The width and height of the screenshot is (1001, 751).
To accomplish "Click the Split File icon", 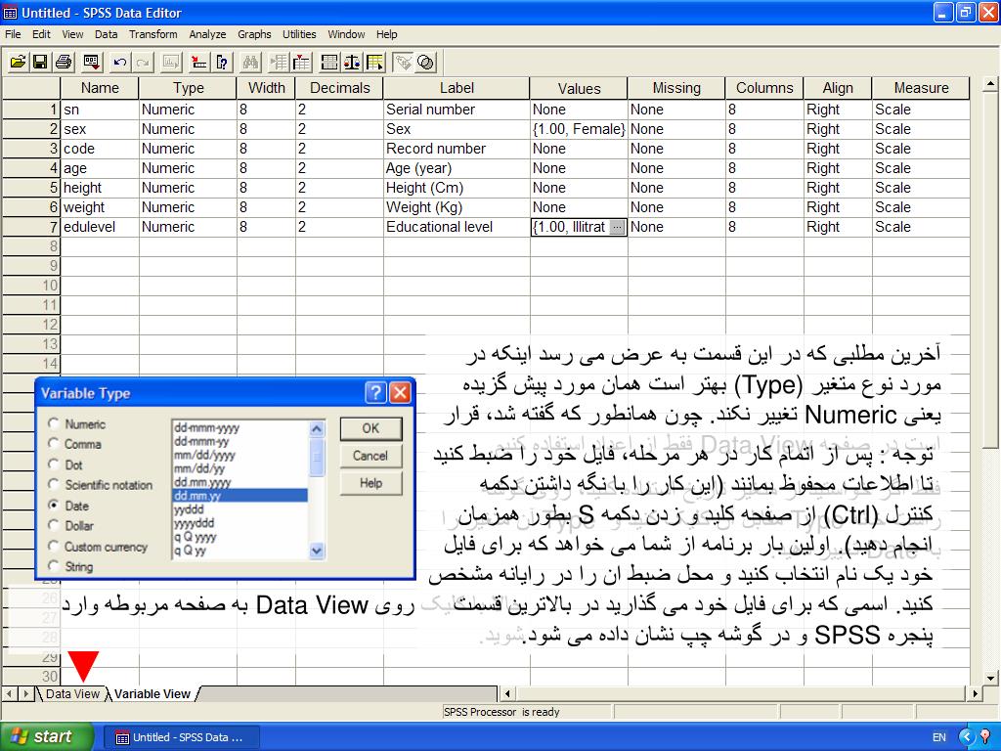I will click(x=329, y=62).
